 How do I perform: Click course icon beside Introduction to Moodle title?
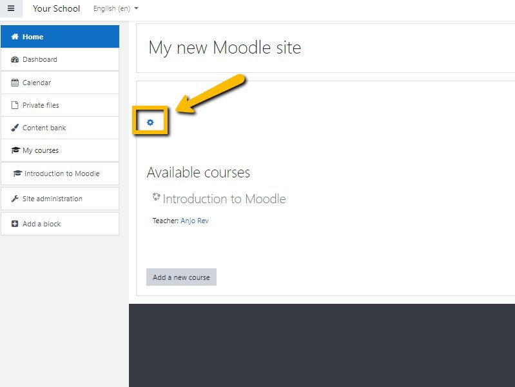tap(156, 197)
